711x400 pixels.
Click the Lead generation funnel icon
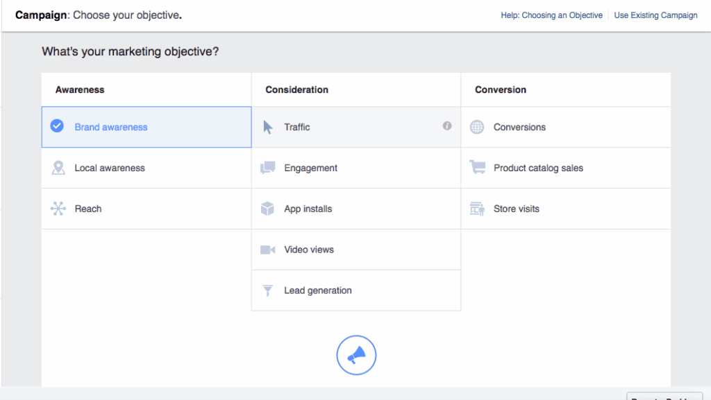[x=268, y=291]
